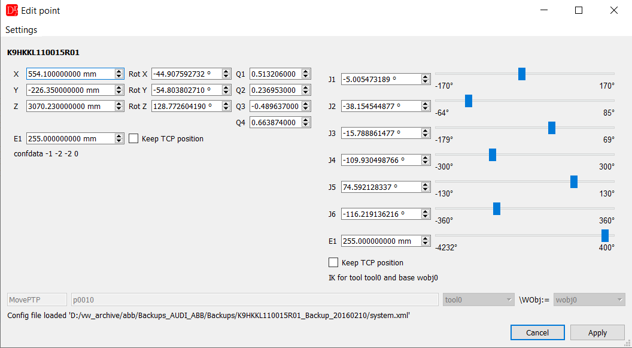Increment the X coordinate spinner up arrow
The width and height of the screenshot is (632, 348).
(119, 71)
